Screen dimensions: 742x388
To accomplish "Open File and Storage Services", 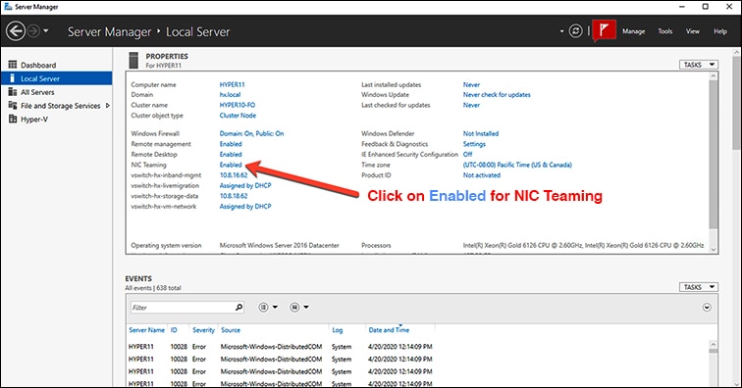I will [x=60, y=106].
